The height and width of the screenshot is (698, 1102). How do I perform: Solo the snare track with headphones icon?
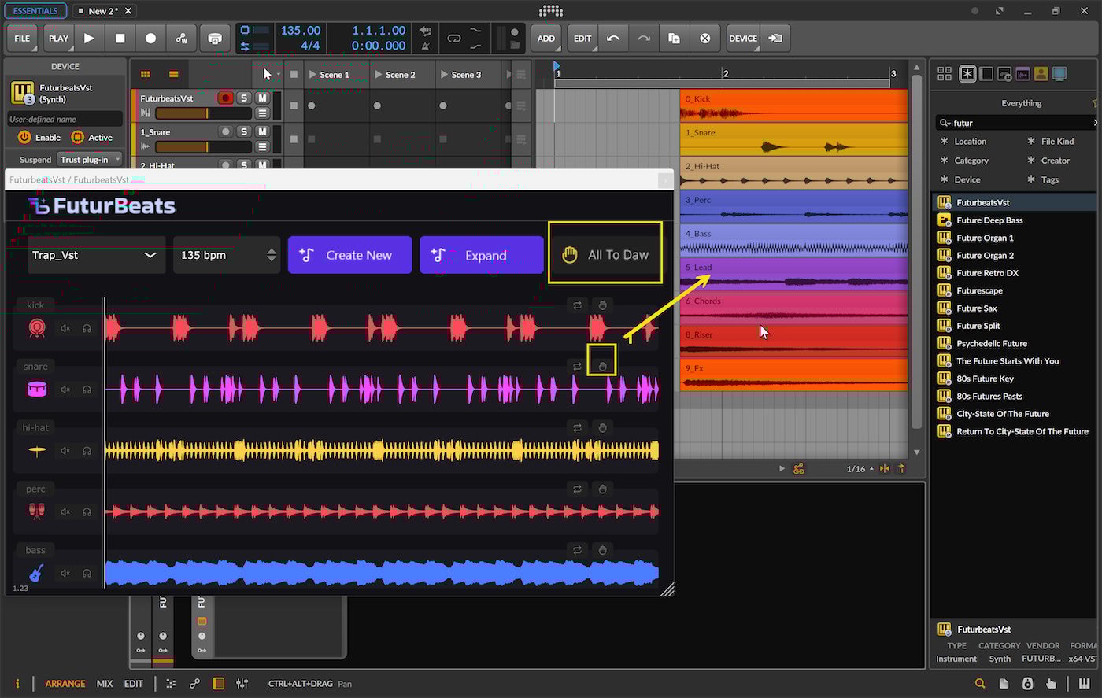pos(87,390)
